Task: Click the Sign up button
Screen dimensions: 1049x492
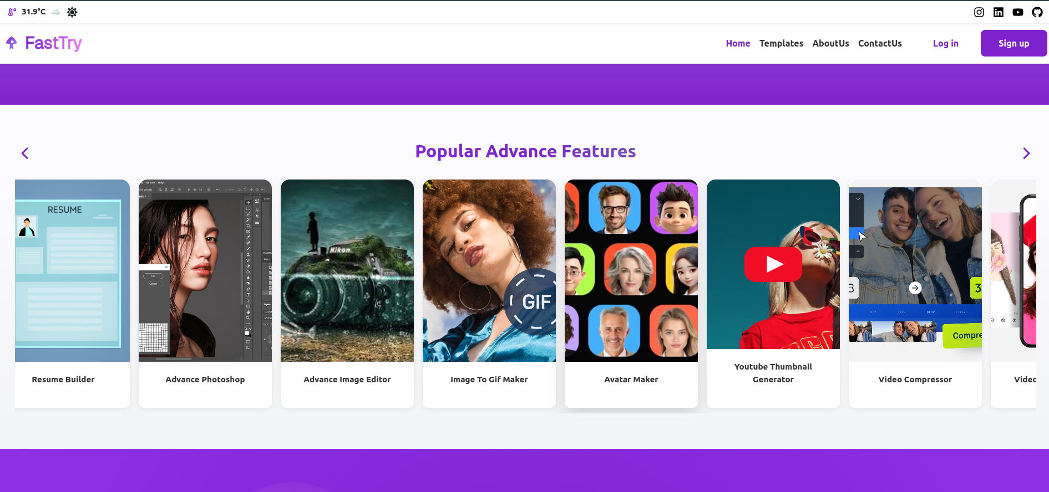Action: coord(1013,43)
